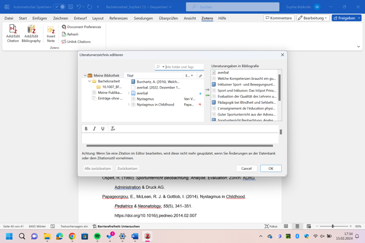Switch to the Überprüfen tab
The width and height of the screenshot is (365, 243).
tap(168, 18)
